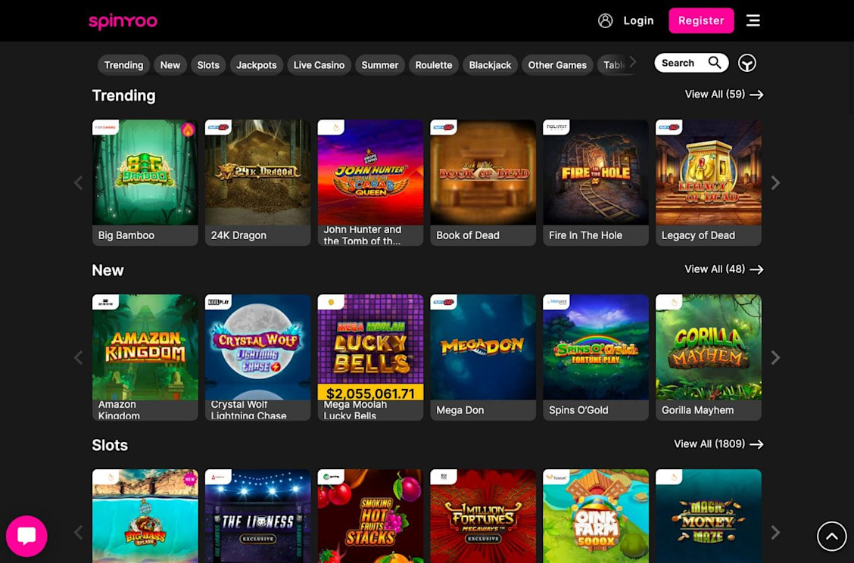The width and height of the screenshot is (854, 563).
Task: Open the Fire In The Hole thumbnail
Action: point(596,172)
